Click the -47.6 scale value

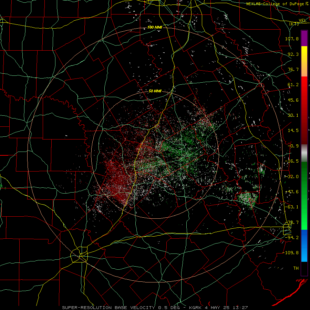tap(292, 192)
